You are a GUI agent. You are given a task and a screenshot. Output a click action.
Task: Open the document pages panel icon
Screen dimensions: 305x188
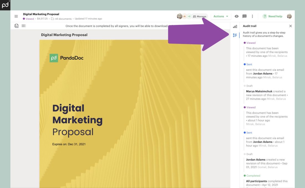17,26
